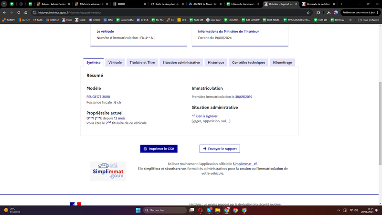This screenshot has height=215, width=382.
Task: Reload the HistoVec page
Action: click(x=19, y=12)
